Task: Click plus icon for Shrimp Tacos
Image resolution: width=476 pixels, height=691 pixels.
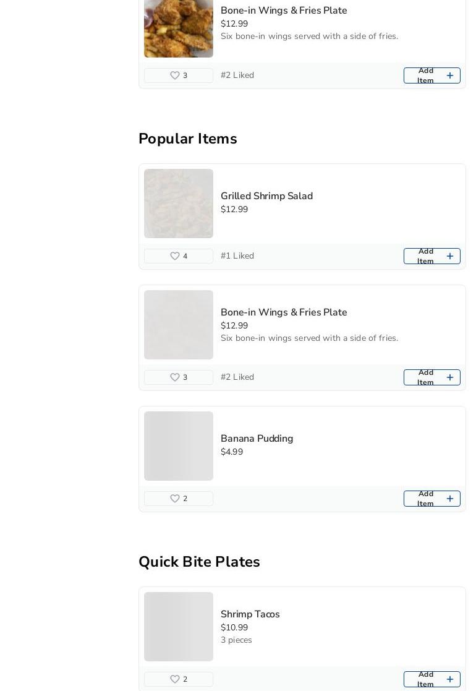Action: 449,679
